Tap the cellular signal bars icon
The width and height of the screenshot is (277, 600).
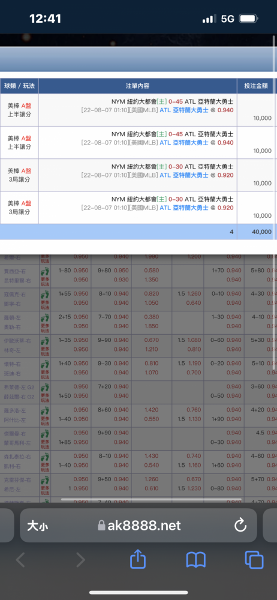pyautogui.click(x=210, y=19)
